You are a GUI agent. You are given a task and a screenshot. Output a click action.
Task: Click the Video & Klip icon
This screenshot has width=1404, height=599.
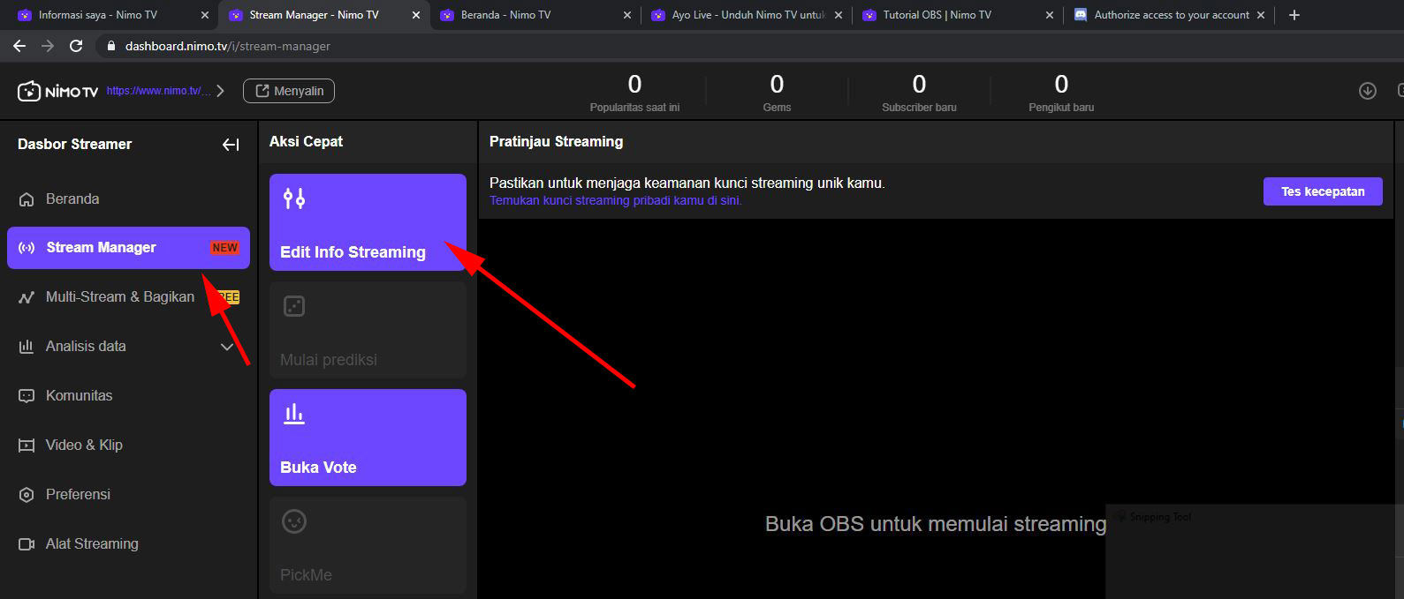click(27, 446)
